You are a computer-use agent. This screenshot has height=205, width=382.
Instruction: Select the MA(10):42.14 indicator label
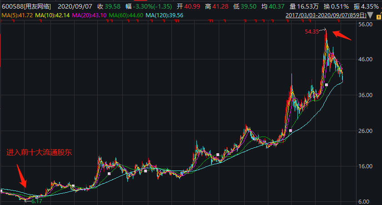[x=52, y=15]
